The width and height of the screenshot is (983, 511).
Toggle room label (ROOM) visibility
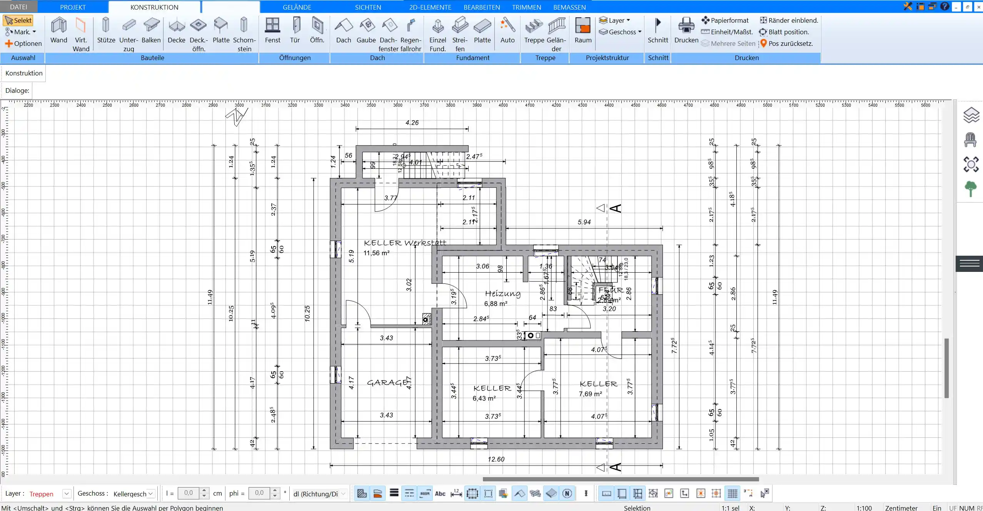(x=425, y=493)
